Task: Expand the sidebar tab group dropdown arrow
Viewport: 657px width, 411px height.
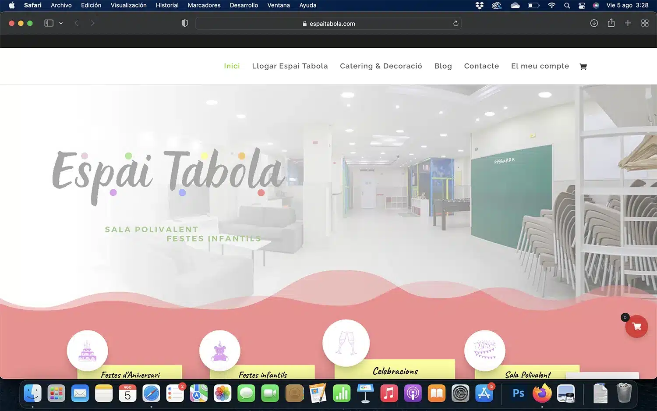Action: pyautogui.click(x=61, y=23)
